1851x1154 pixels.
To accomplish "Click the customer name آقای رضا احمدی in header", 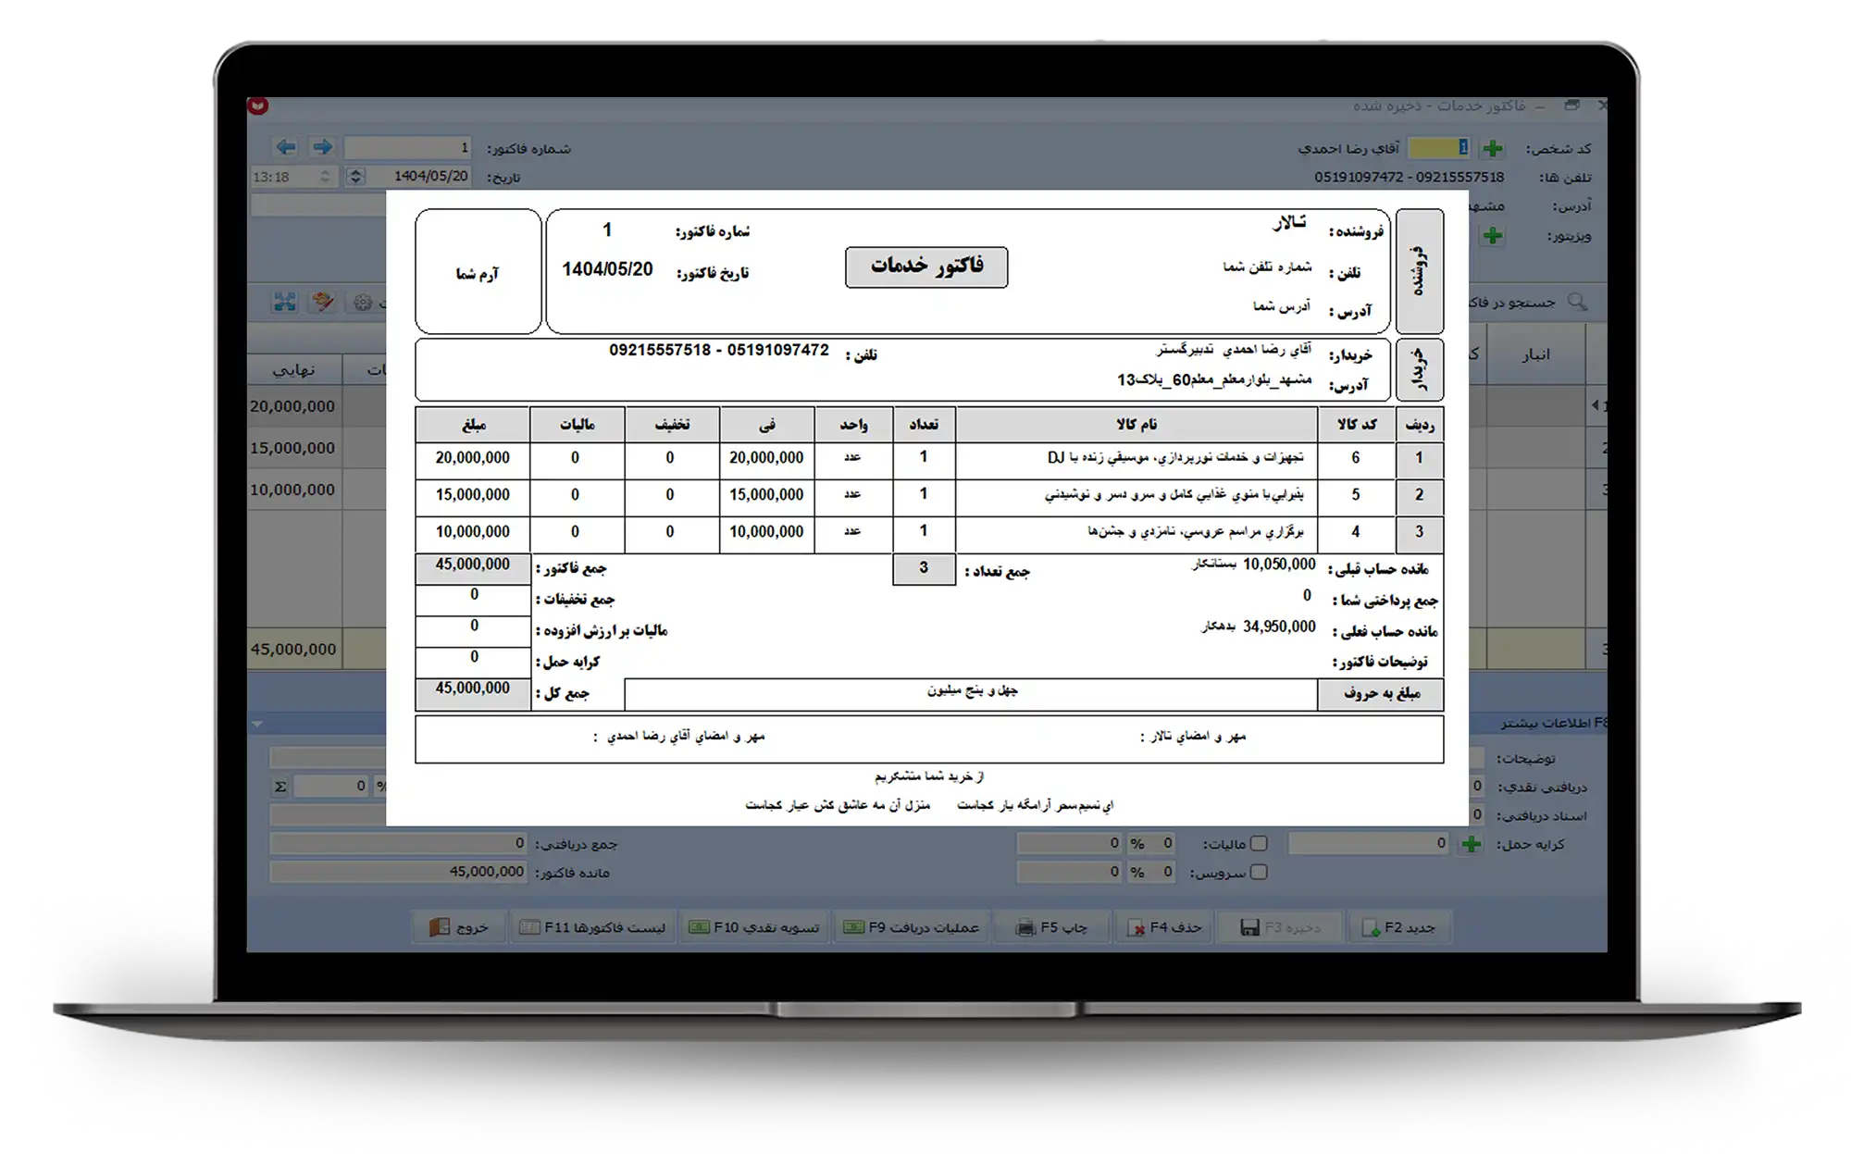I will coord(1348,148).
